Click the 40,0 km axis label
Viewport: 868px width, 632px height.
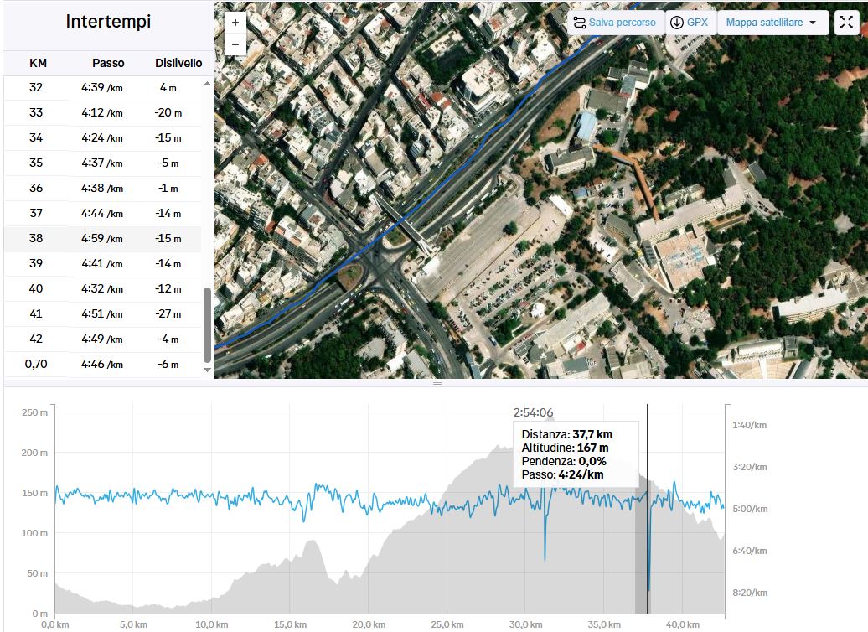click(683, 624)
